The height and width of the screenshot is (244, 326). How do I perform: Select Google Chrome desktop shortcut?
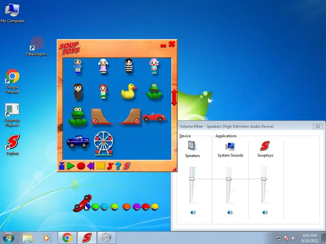tap(12, 81)
